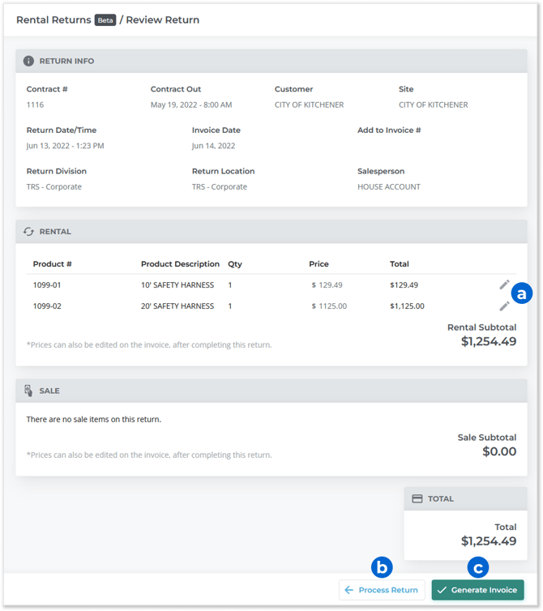
Task: Click the tag icon beside SALE header
Action: (x=28, y=391)
